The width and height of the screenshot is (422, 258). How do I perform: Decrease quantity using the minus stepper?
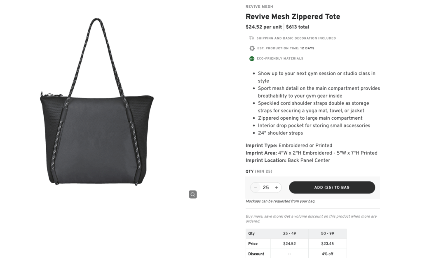[x=256, y=187]
